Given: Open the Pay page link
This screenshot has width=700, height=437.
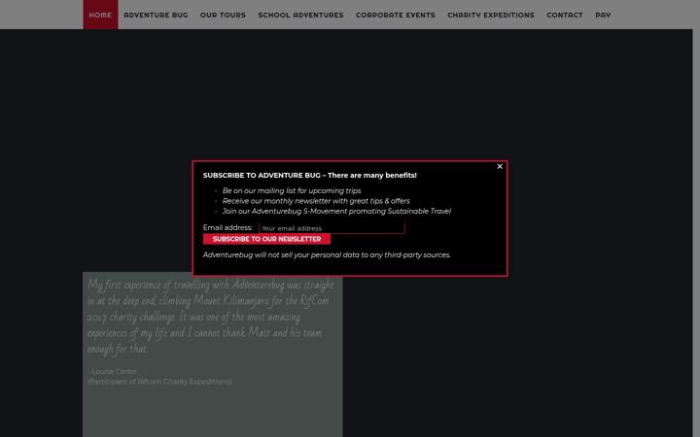Looking at the screenshot, I should coord(603,15).
